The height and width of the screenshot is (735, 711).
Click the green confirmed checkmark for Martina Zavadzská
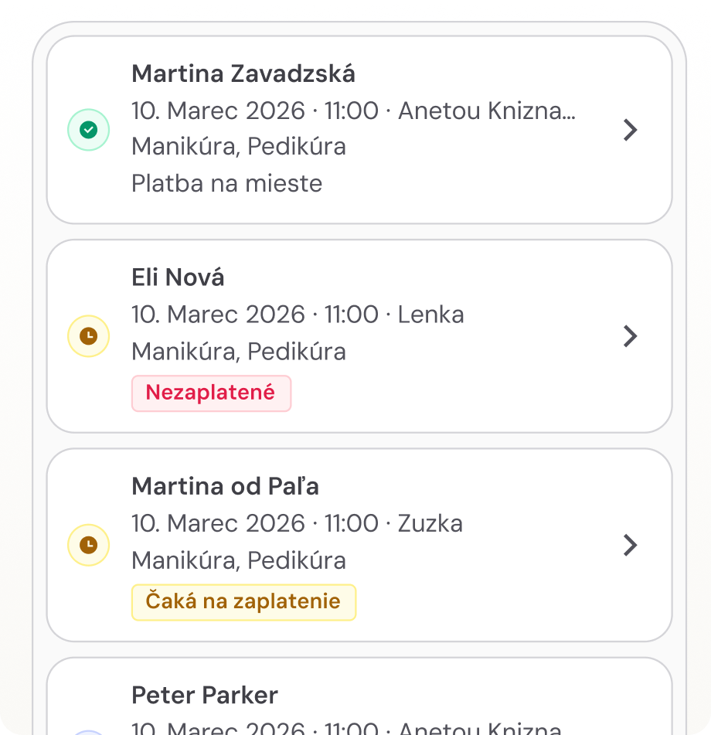89,130
